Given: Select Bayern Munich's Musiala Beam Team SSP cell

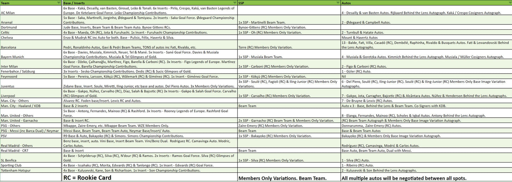Looking at the screenshot, I should point(289,57).
